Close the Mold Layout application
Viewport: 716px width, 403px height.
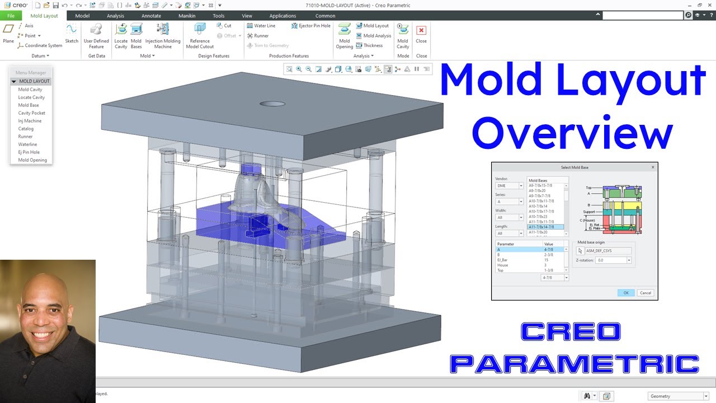tap(421, 34)
